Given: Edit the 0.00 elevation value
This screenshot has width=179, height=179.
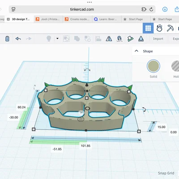Looking at the screenshot, I should 174,132.
